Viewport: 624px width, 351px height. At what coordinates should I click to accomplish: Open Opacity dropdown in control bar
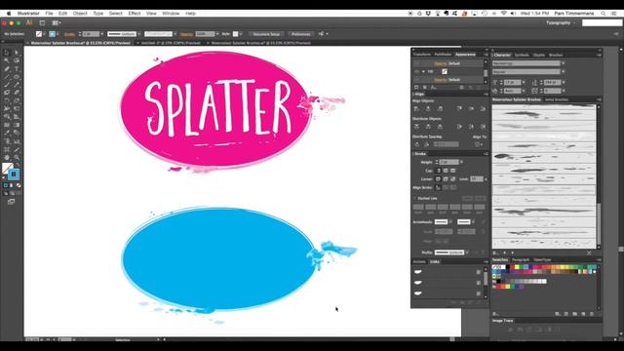[217, 34]
